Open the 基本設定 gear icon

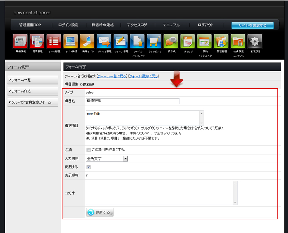[255, 41]
